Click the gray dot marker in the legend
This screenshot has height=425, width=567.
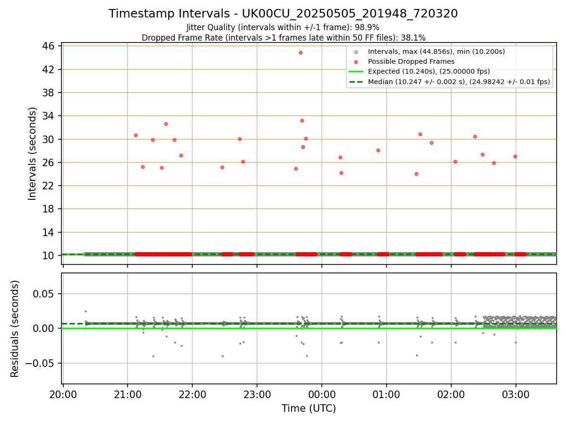356,52
